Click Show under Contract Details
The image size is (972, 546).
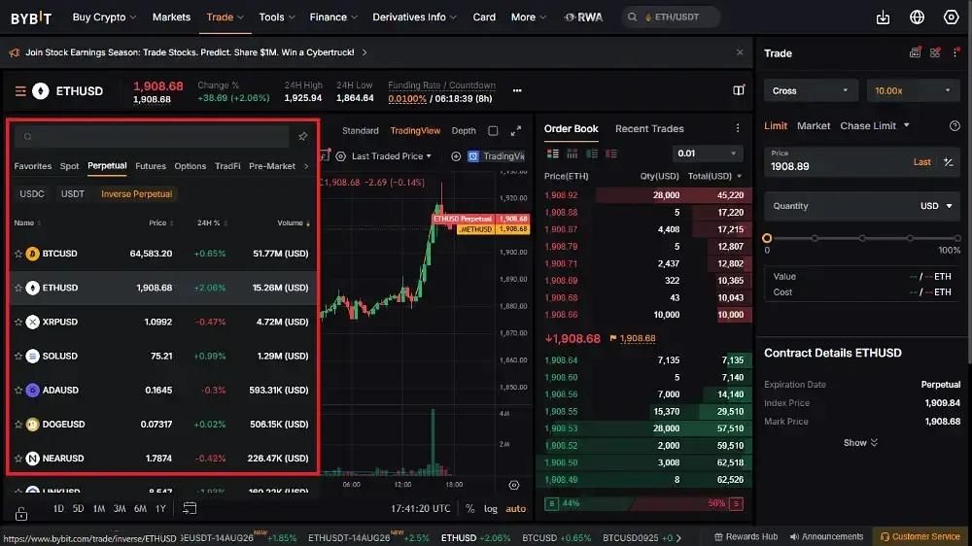(x=860, y=442)
